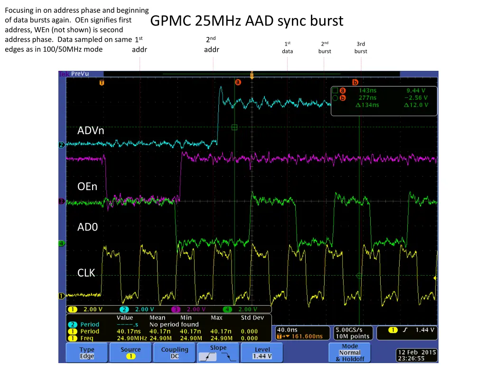486x365 pixels.
Task: Click the GPMC 25MHz AAD sync burst title
Action: 247,21
